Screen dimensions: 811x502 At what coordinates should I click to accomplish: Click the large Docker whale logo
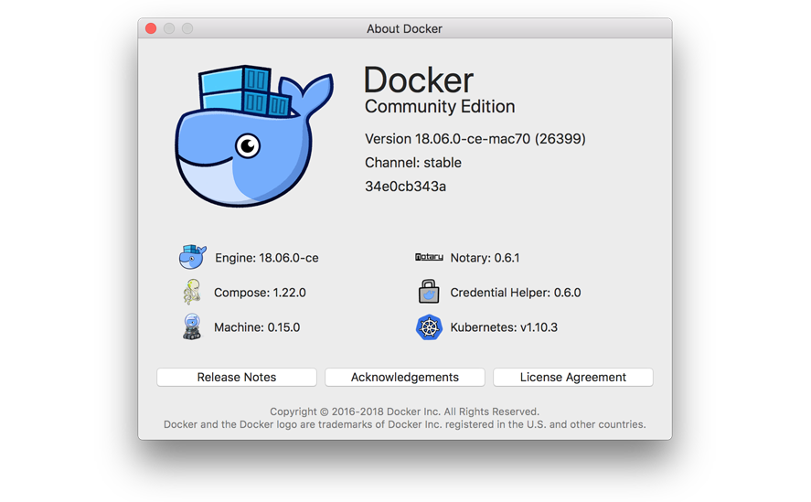[254, 136]
